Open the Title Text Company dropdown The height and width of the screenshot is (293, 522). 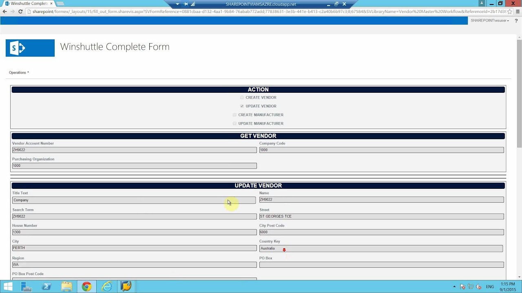pyautogui.click(x=134, y=200)
